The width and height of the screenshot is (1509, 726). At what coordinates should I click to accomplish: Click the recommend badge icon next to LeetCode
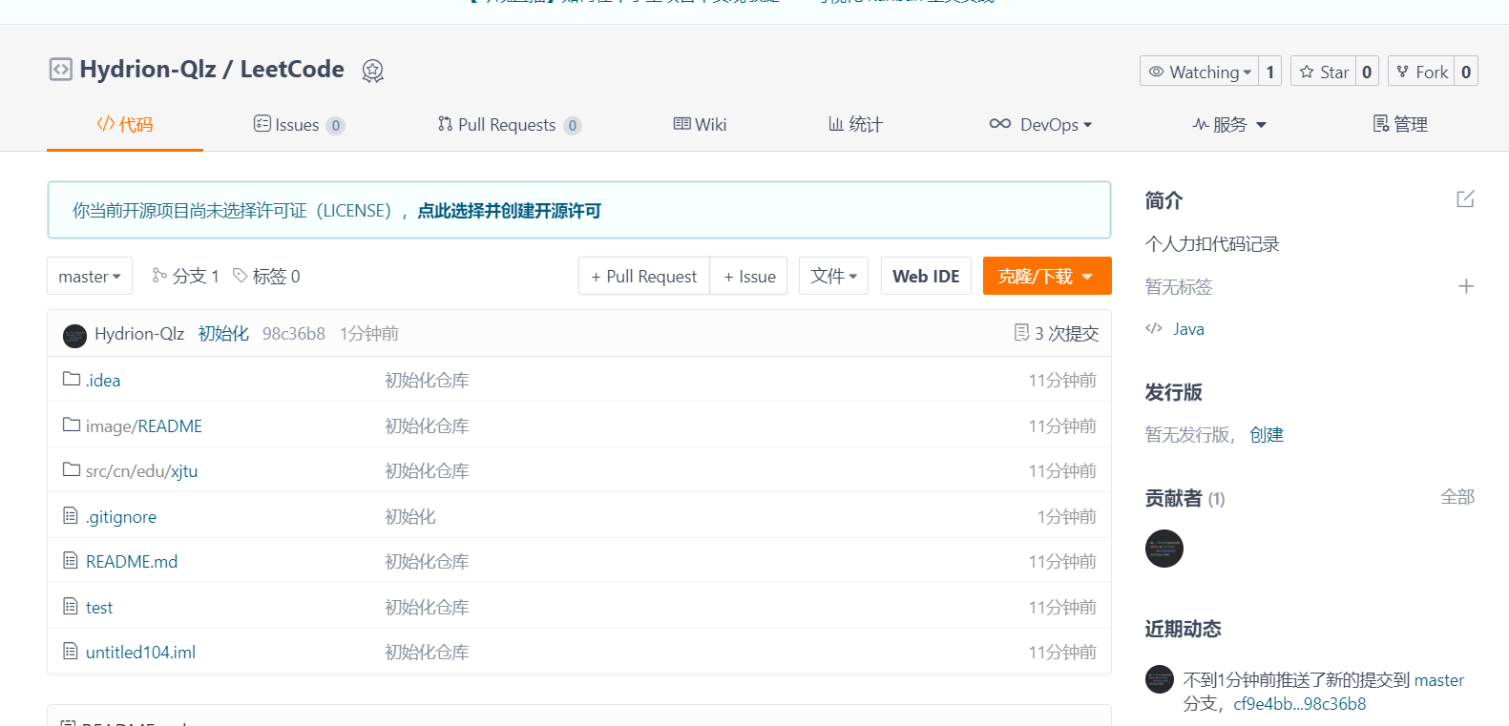point(372,71)
